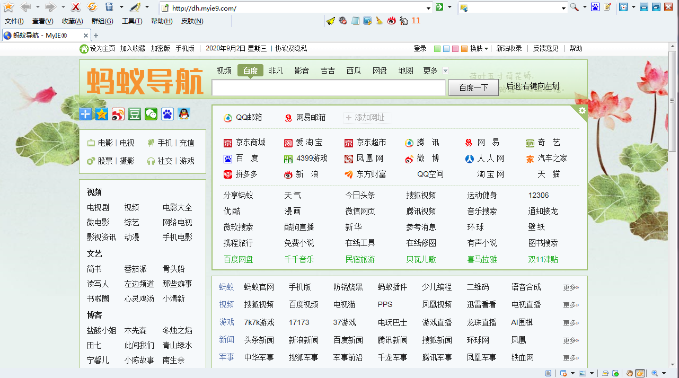
Task: Click the magnifier search icon
Action: (x=574, y=7)
